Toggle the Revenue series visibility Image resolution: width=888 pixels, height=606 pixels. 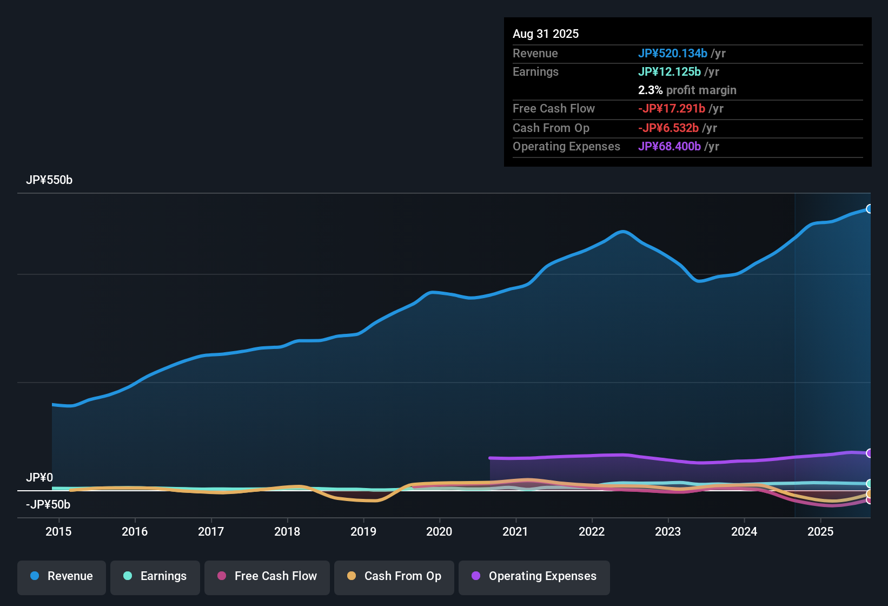coord(61,576)
